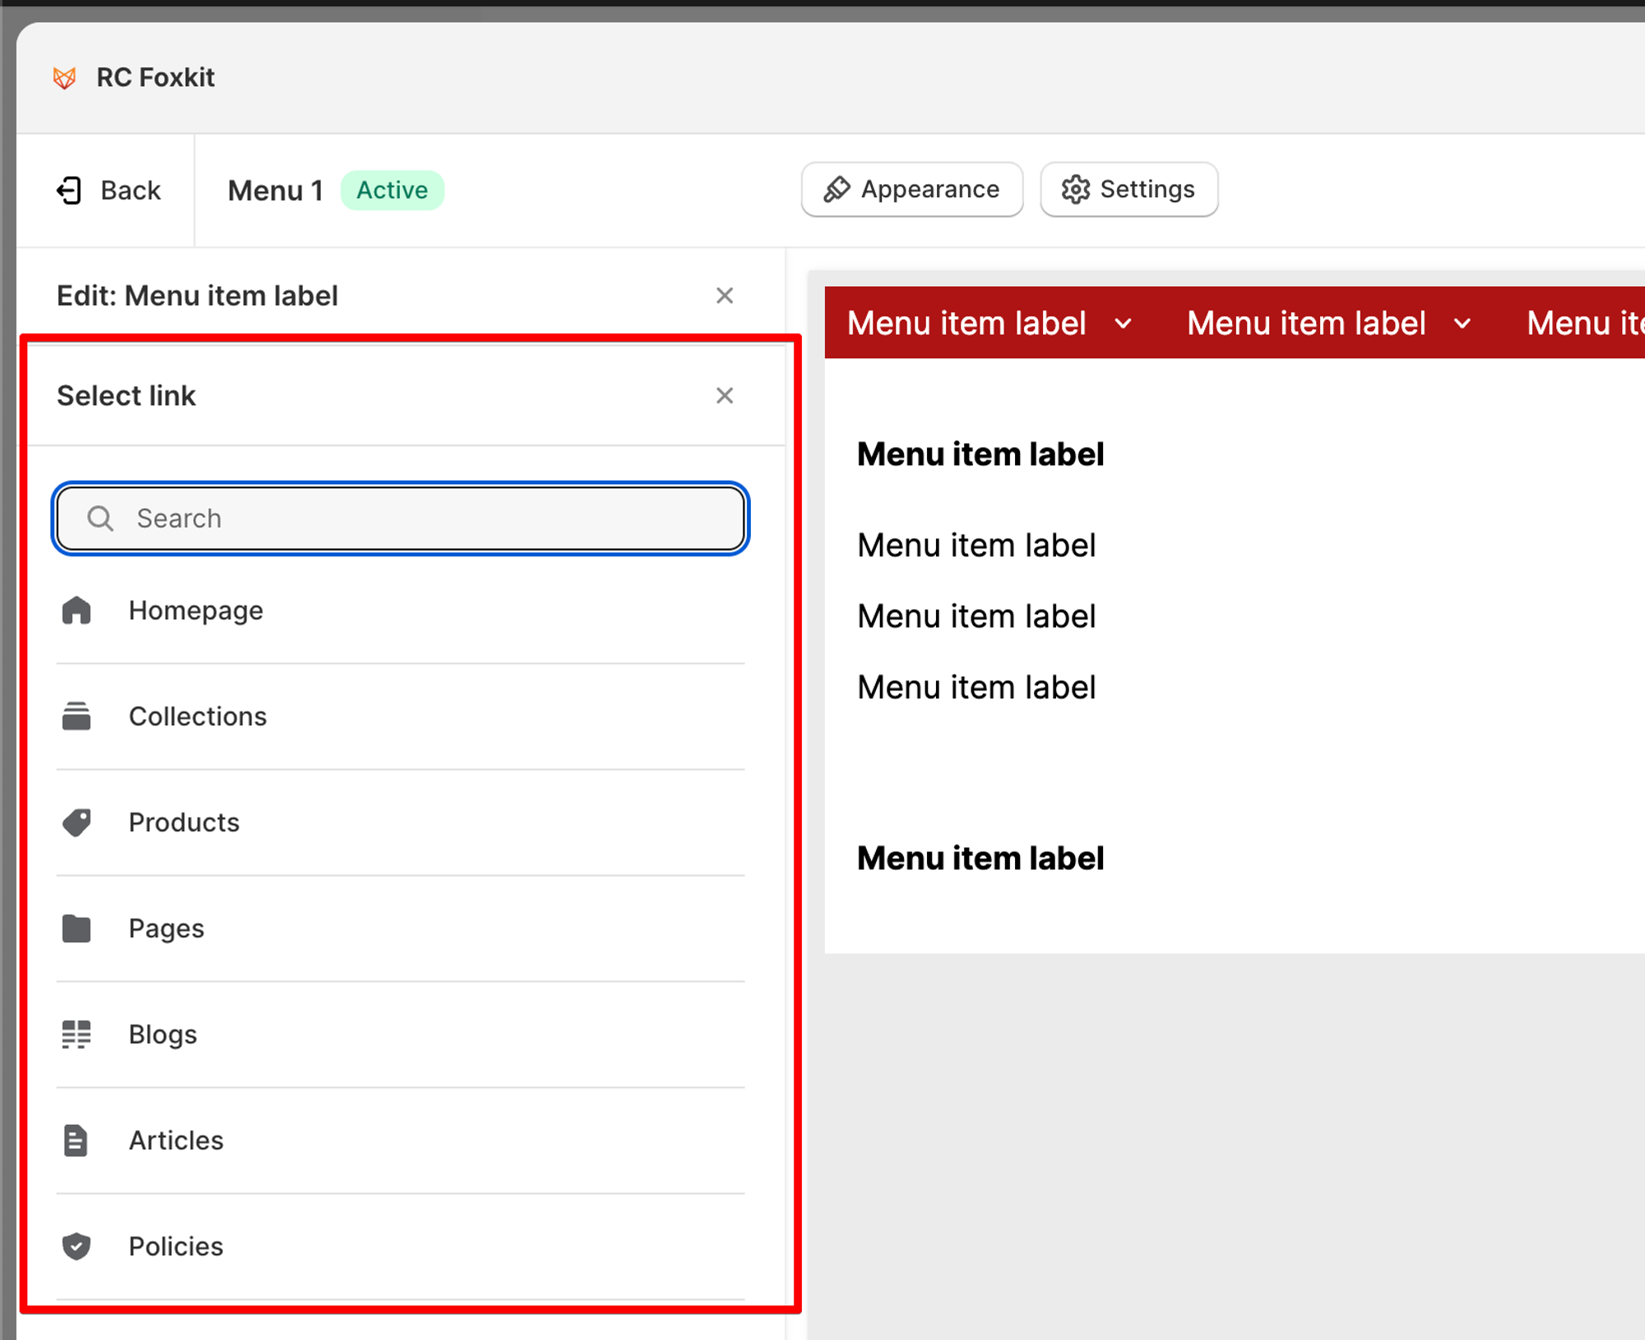Click the RC Foxkit app name
1645x1340 pixels.
pyautogui.click(x=155, y=77)
